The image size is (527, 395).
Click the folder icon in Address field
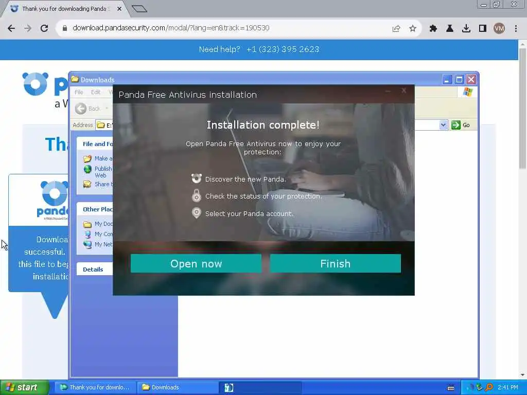coord(100,125)
